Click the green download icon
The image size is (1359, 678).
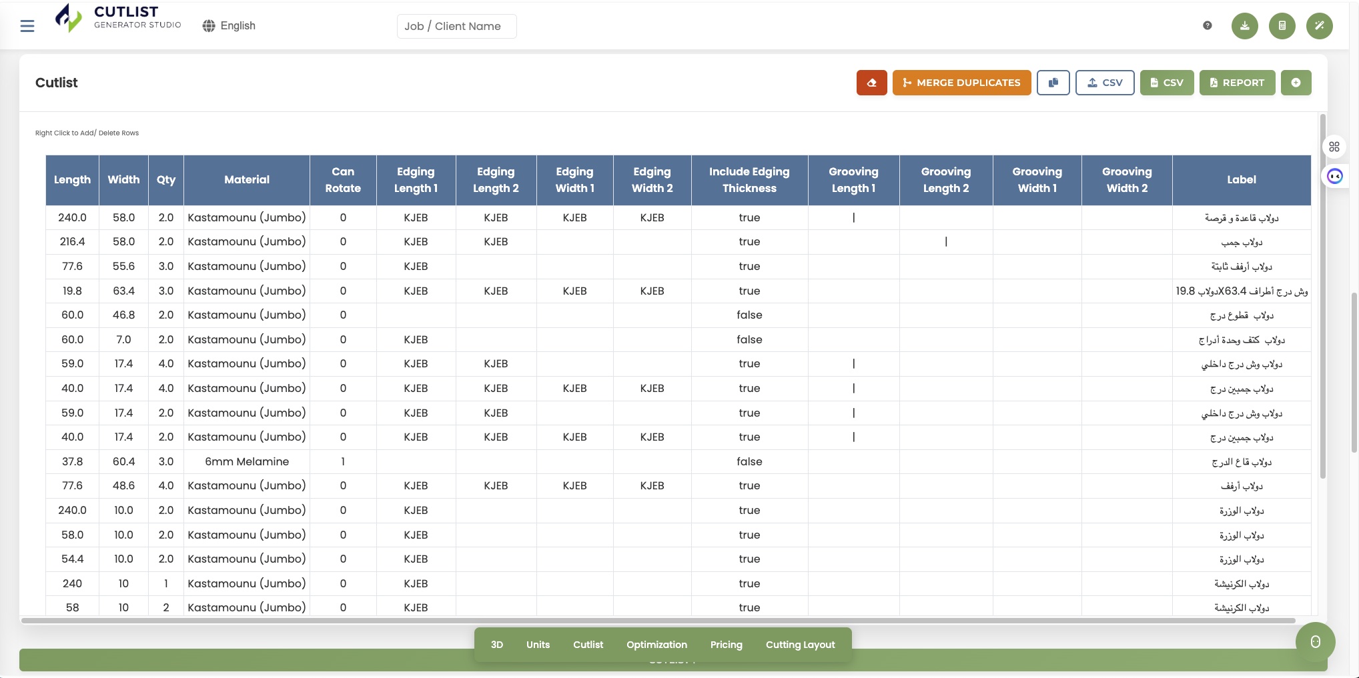(1244, 25)
